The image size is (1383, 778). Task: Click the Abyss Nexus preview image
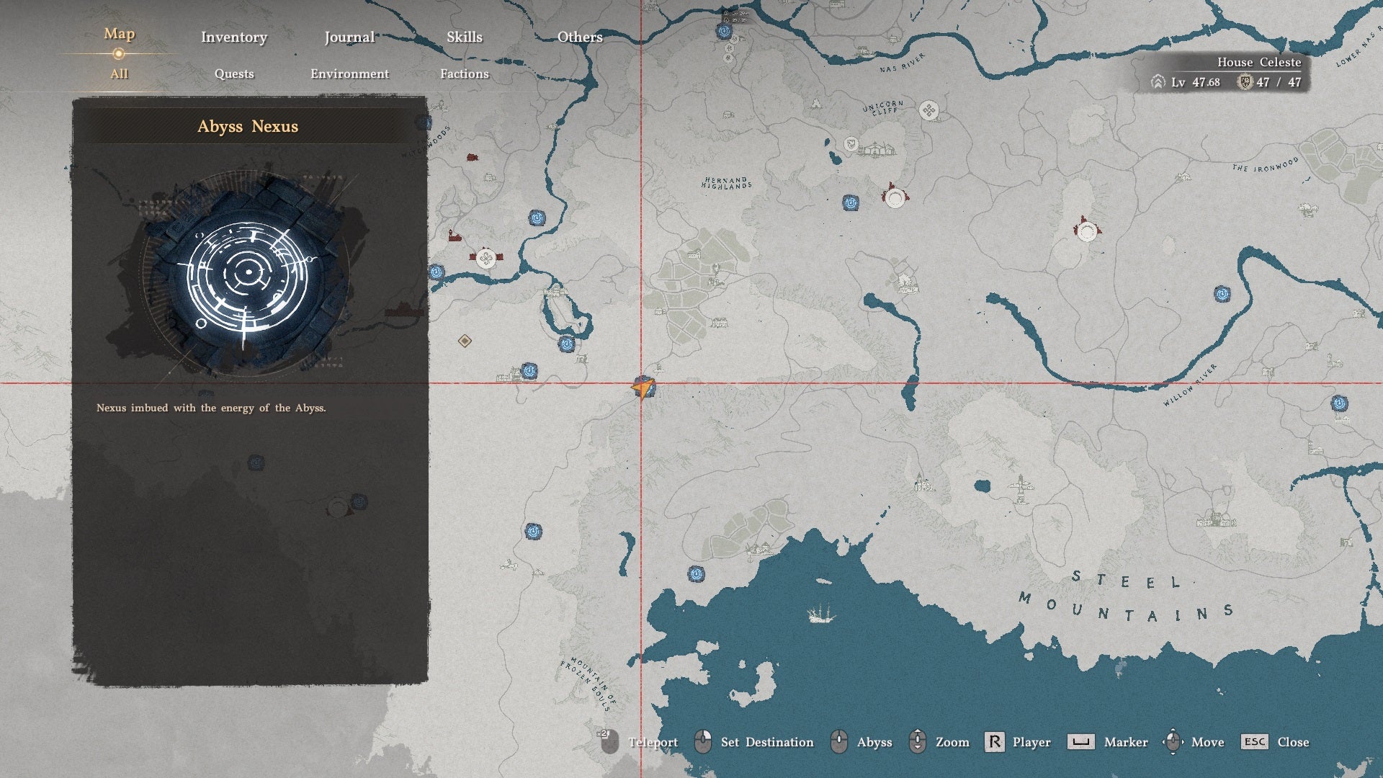click(247, 272)
